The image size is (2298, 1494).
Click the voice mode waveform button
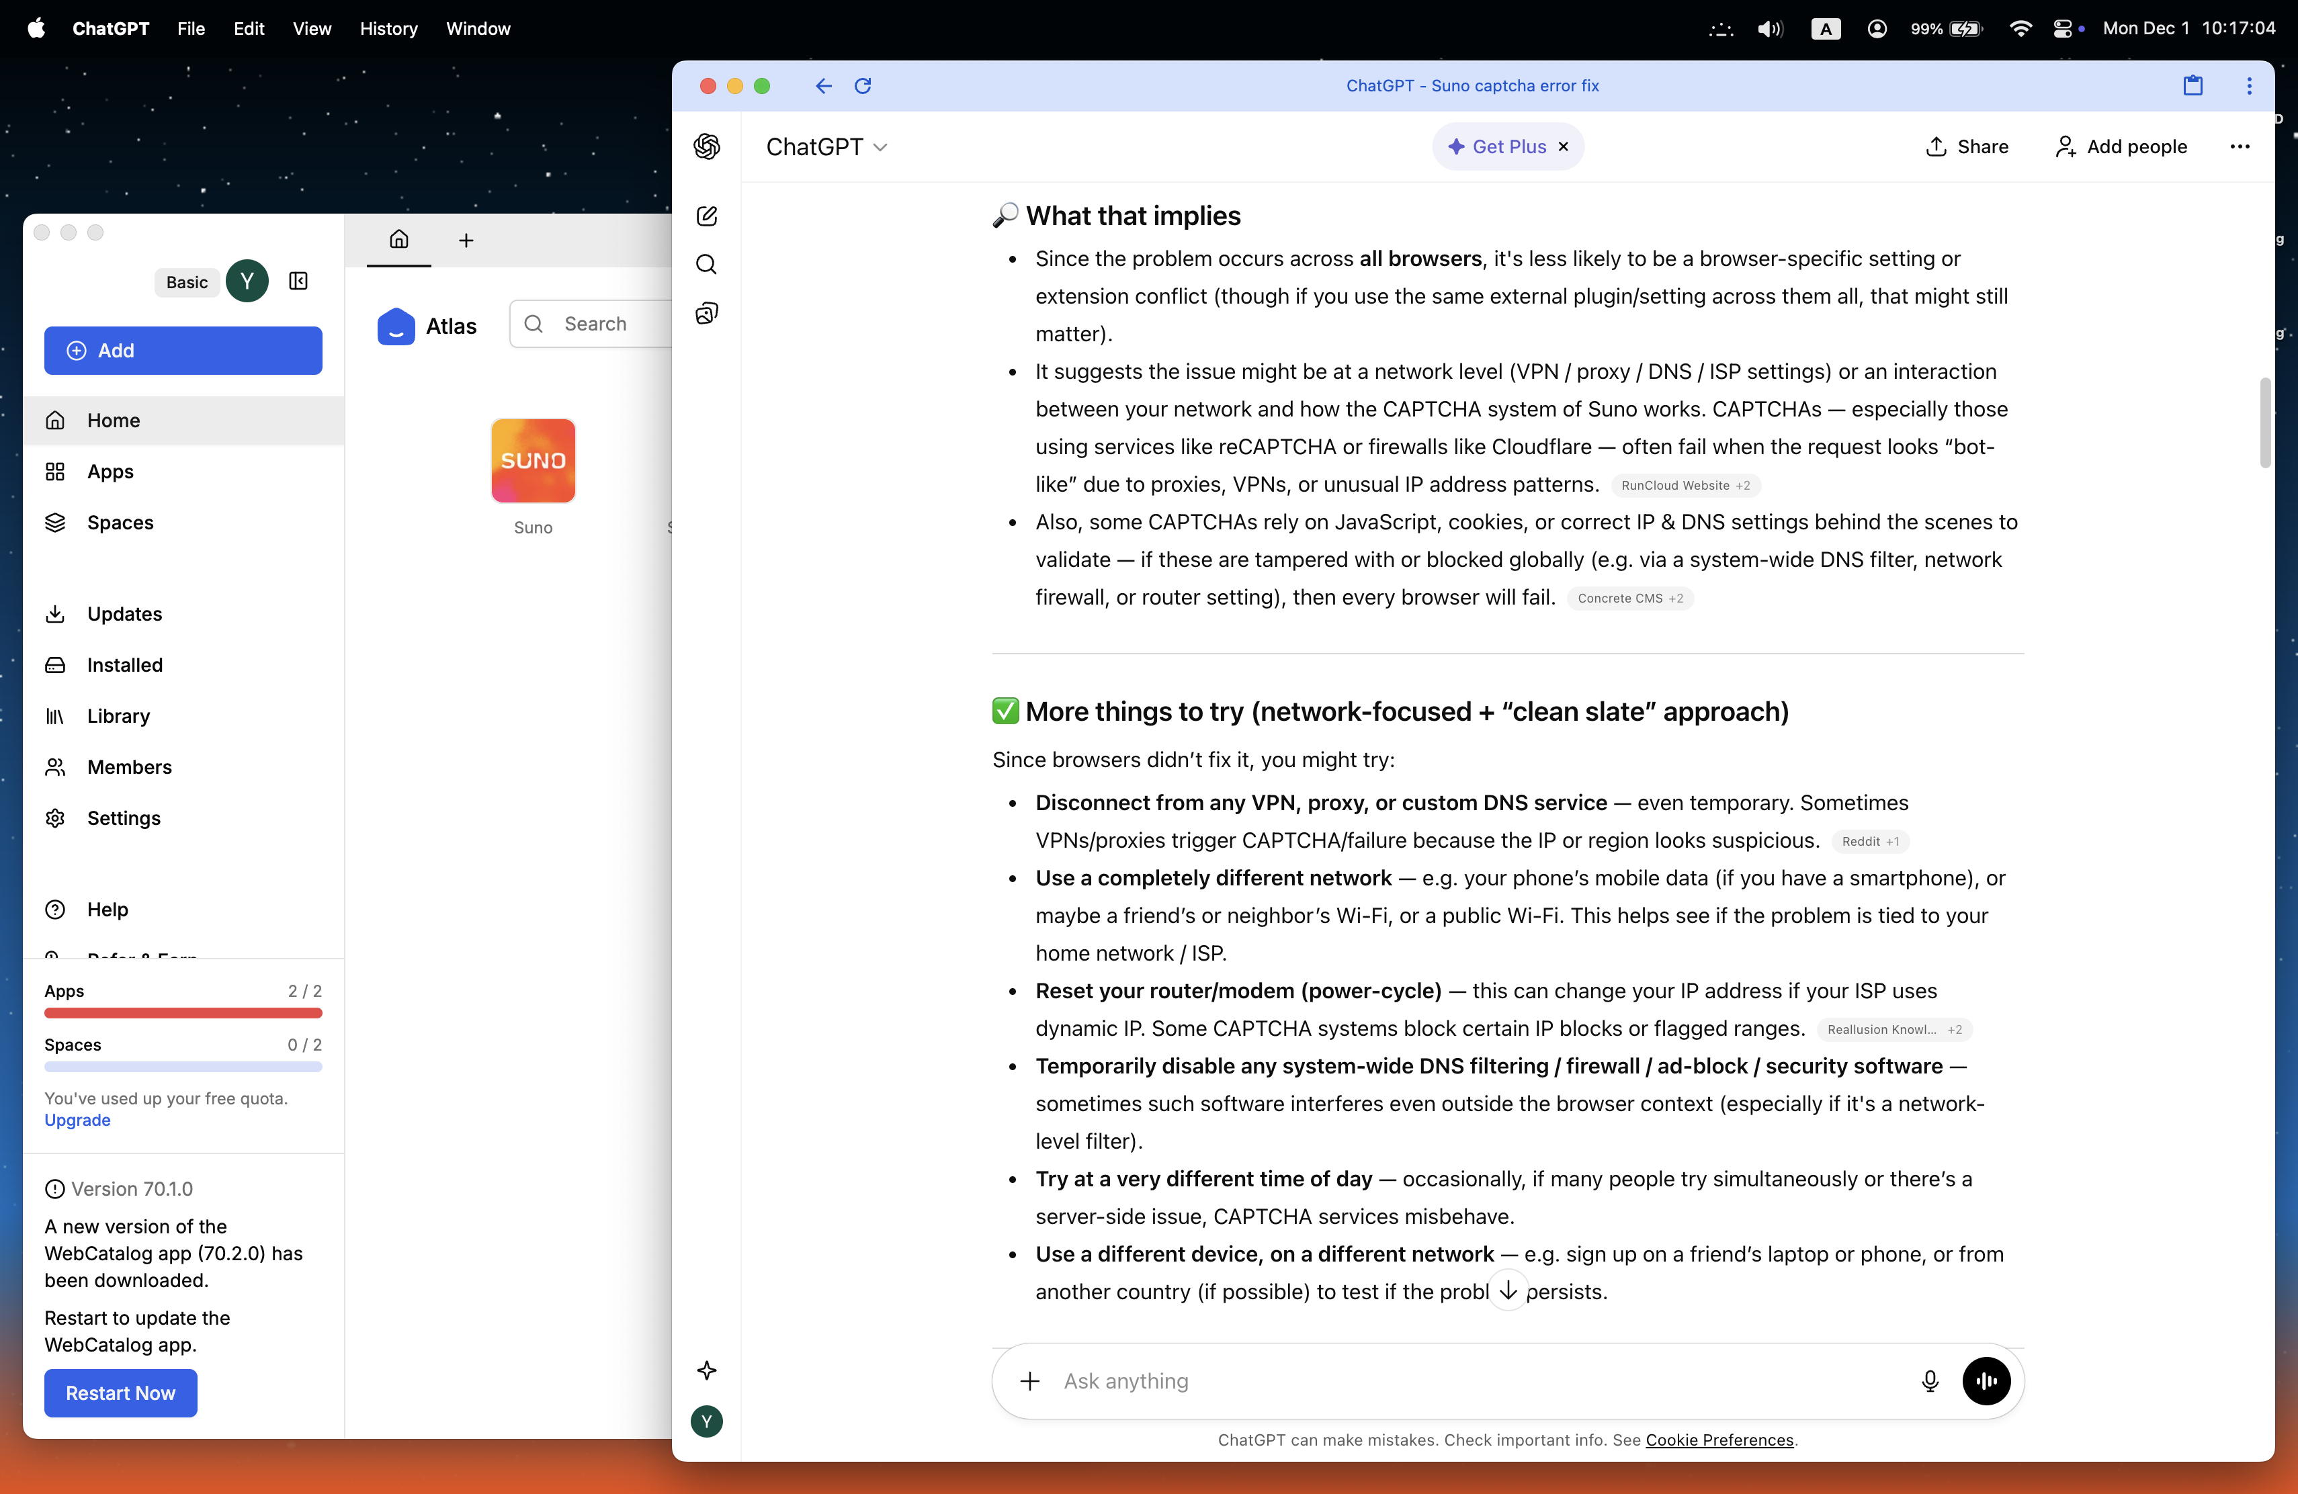coord(1986,1381)
